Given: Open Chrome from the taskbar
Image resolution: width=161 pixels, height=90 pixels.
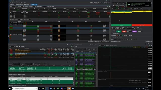Looking at the screenshot, I should [x=54, y=88].
